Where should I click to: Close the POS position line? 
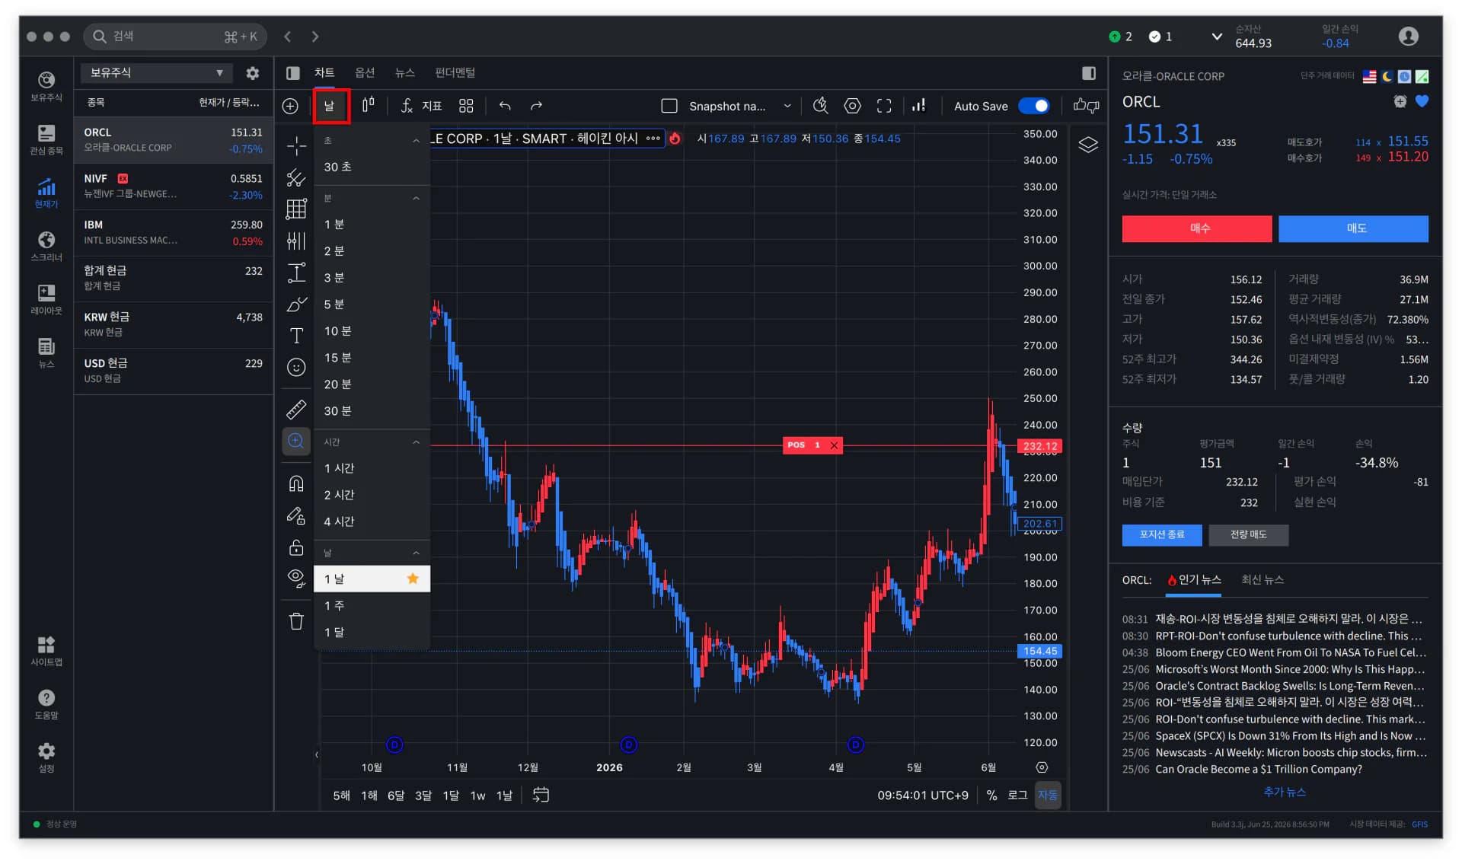834,445
